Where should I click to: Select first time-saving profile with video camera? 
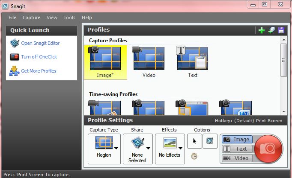pyautogui.click(x=105, y=108)
